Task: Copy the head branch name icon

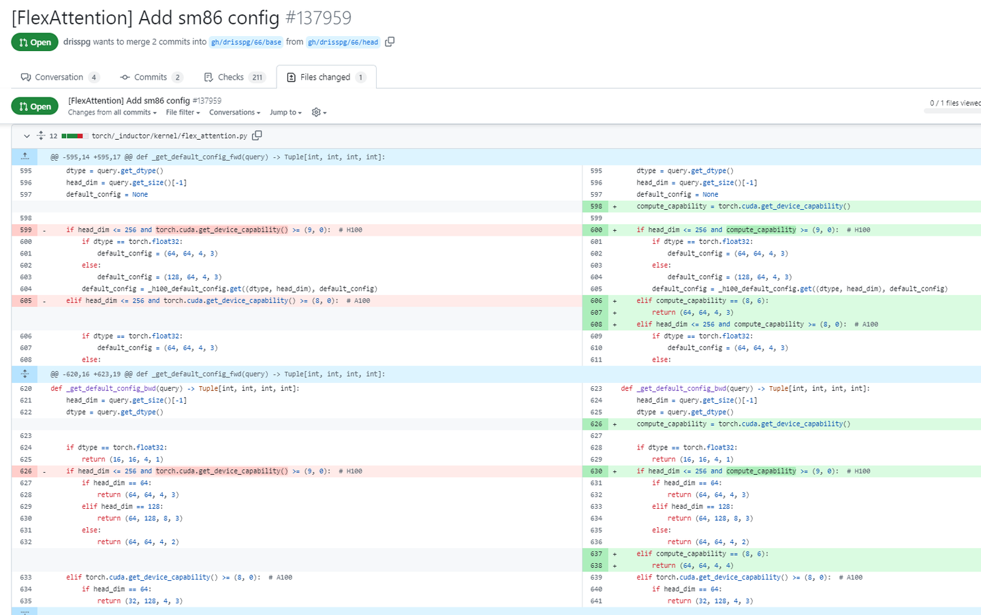Action: [390, 42]
